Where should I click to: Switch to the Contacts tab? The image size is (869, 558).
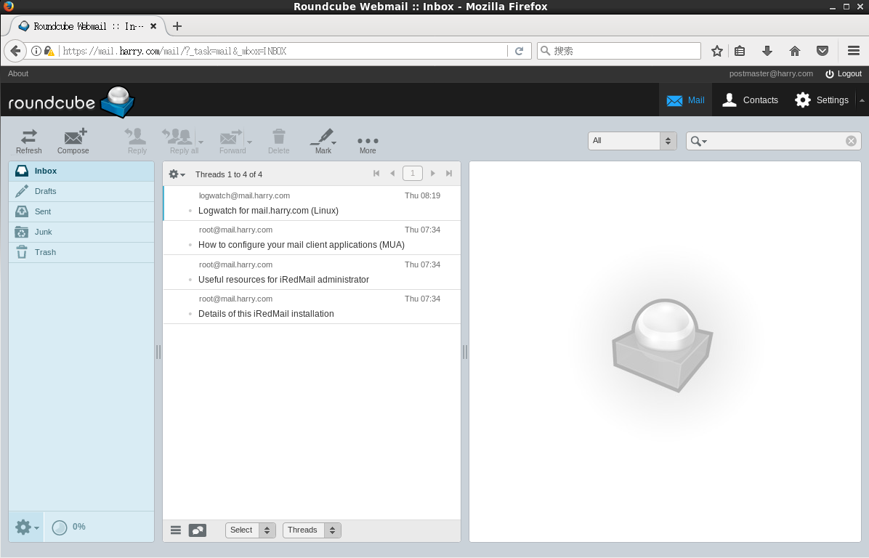(751, 100)
